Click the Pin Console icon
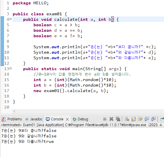Screen dimensions: 164x157 tap(162, 119)
